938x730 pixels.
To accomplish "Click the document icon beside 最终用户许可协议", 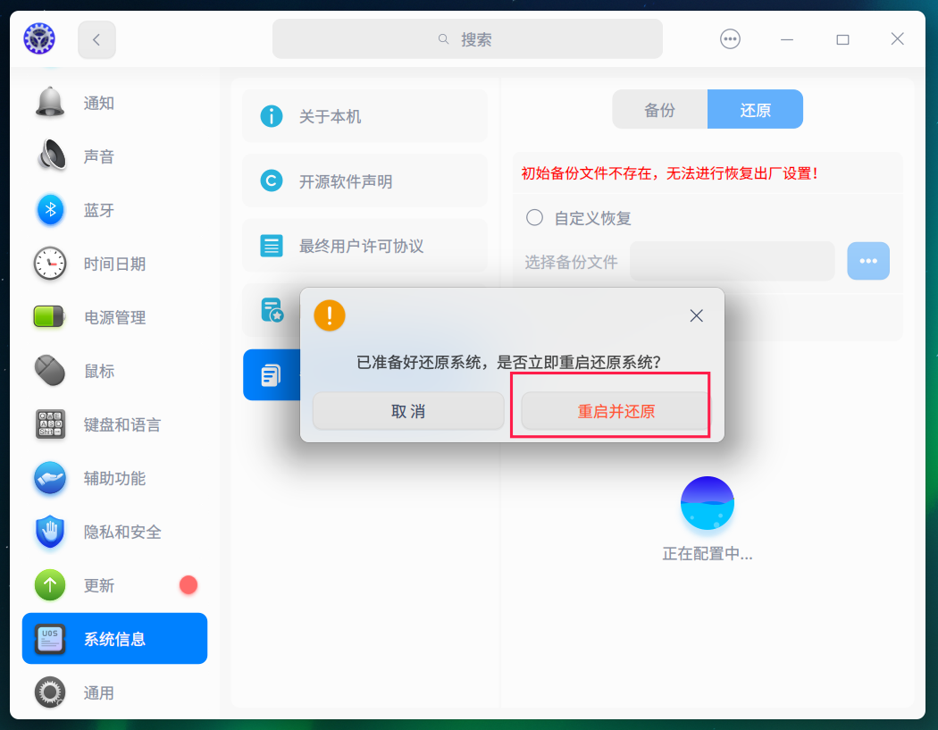I will click(272, 246).
